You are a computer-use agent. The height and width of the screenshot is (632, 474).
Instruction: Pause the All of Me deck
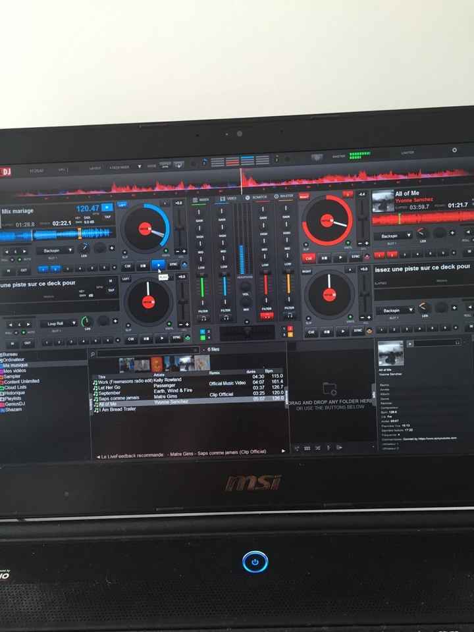tap(325, 258)
